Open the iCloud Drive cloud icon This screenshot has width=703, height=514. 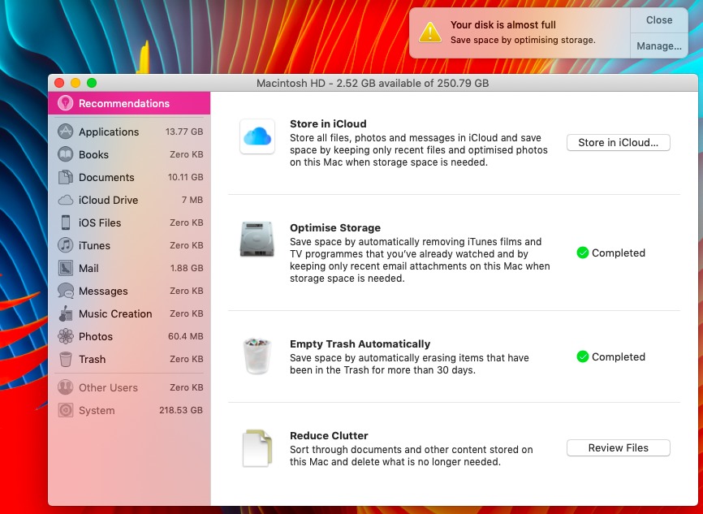(66, 200)
